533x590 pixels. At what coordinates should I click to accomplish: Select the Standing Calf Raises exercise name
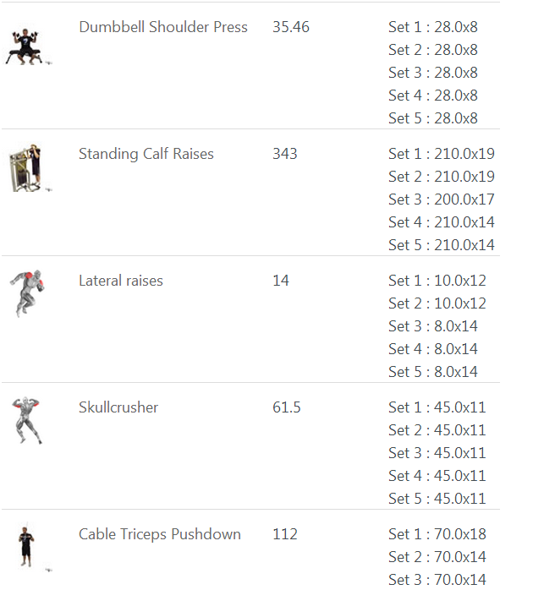coord(146,154)
